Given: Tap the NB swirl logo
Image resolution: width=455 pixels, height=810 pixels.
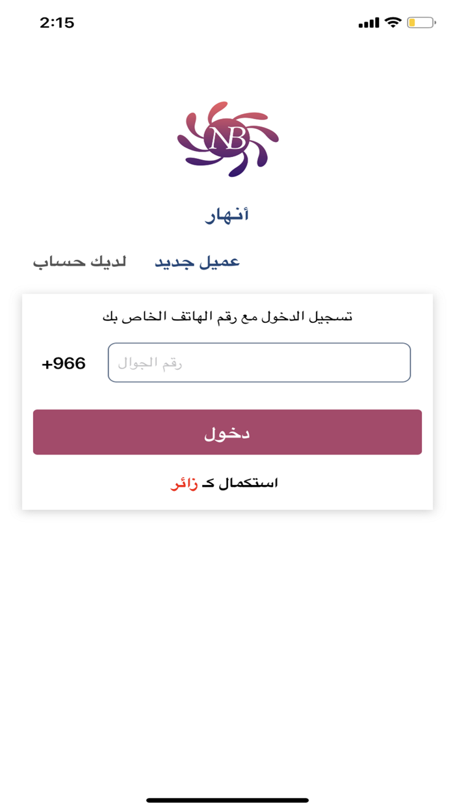Looking at the screenshot, I should coord(227,139).
